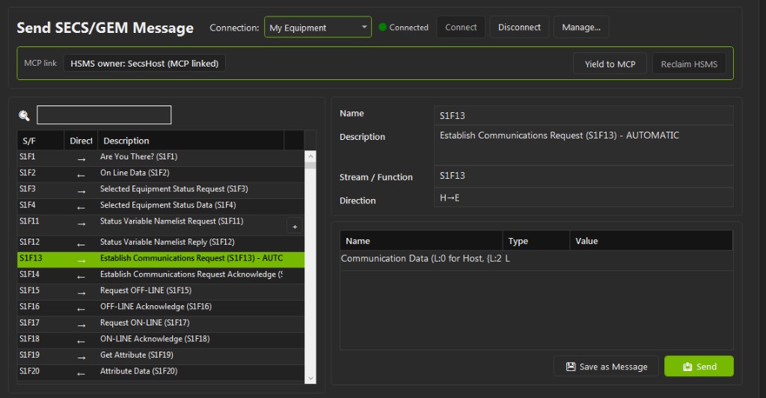Select S1F19 Get Attribute row
The image size is (766, 398).
pos(161,356)
